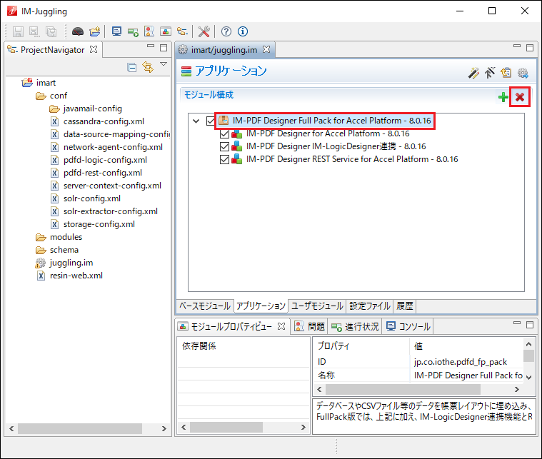Close the モジュールプロパティビュー view

coord(281,326)
